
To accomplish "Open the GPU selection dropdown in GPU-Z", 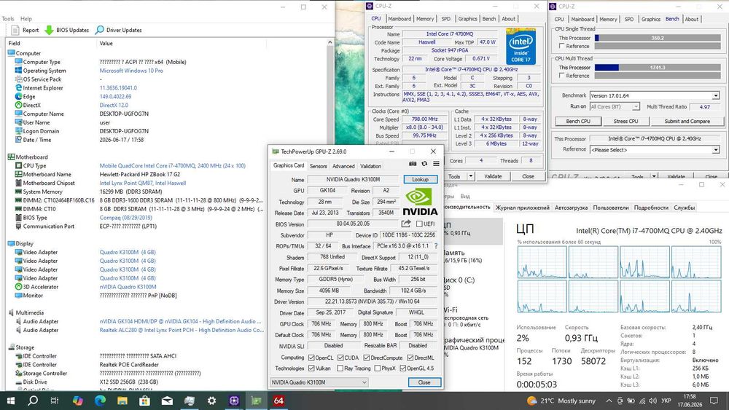I will tap(319, 382).
